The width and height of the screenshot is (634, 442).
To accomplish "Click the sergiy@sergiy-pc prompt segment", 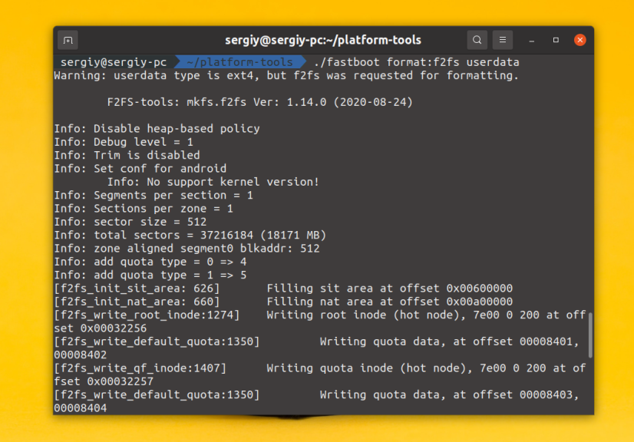I will pyautogui.click(x=113, y=62).
